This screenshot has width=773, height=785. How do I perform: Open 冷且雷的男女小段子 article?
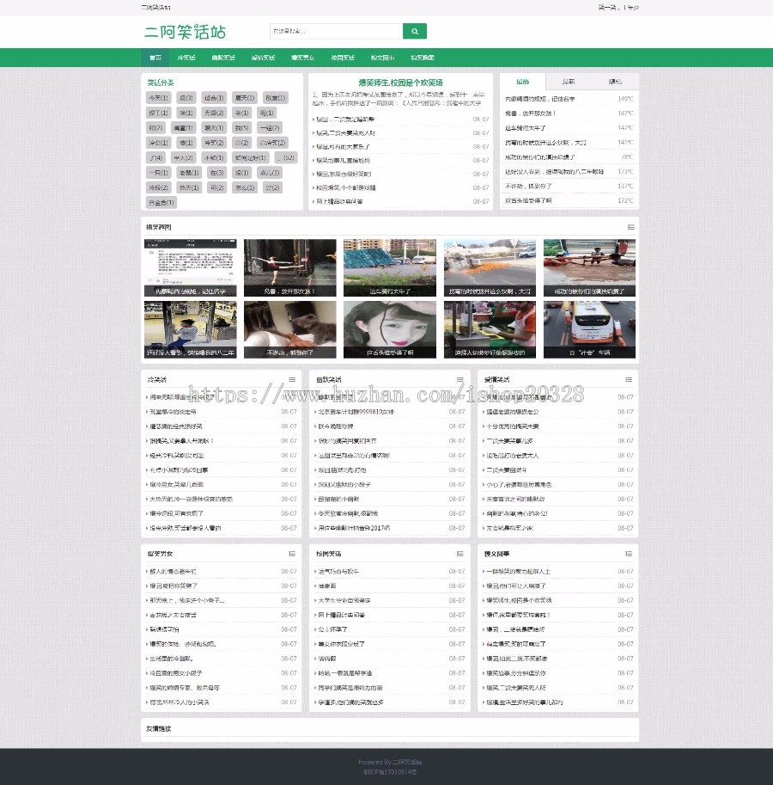point(176,673)
